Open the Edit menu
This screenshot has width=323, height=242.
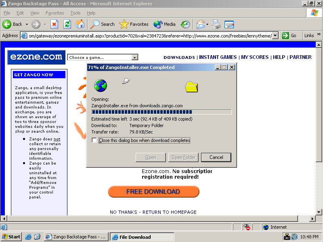20,13
